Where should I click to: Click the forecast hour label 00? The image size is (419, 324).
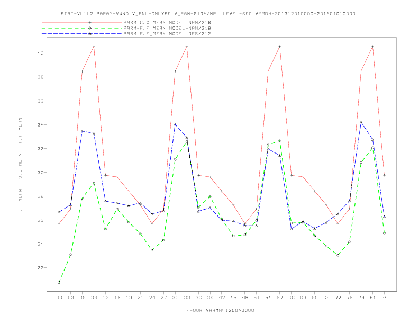coord(59,298)
